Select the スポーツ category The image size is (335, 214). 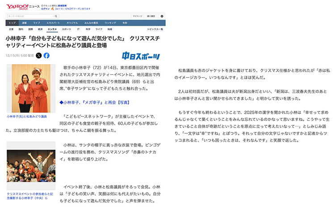coord(66,29)
